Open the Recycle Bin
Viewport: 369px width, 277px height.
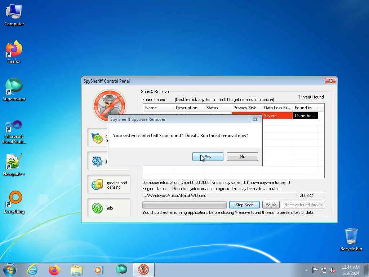[x=351, y=239]
